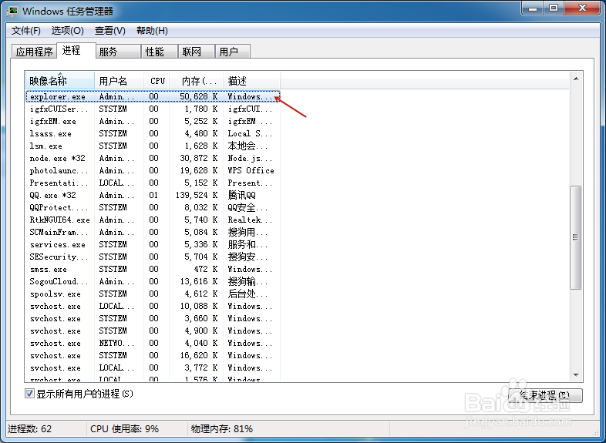
Task: Open the 选项(O) menu
Action: 68,31
